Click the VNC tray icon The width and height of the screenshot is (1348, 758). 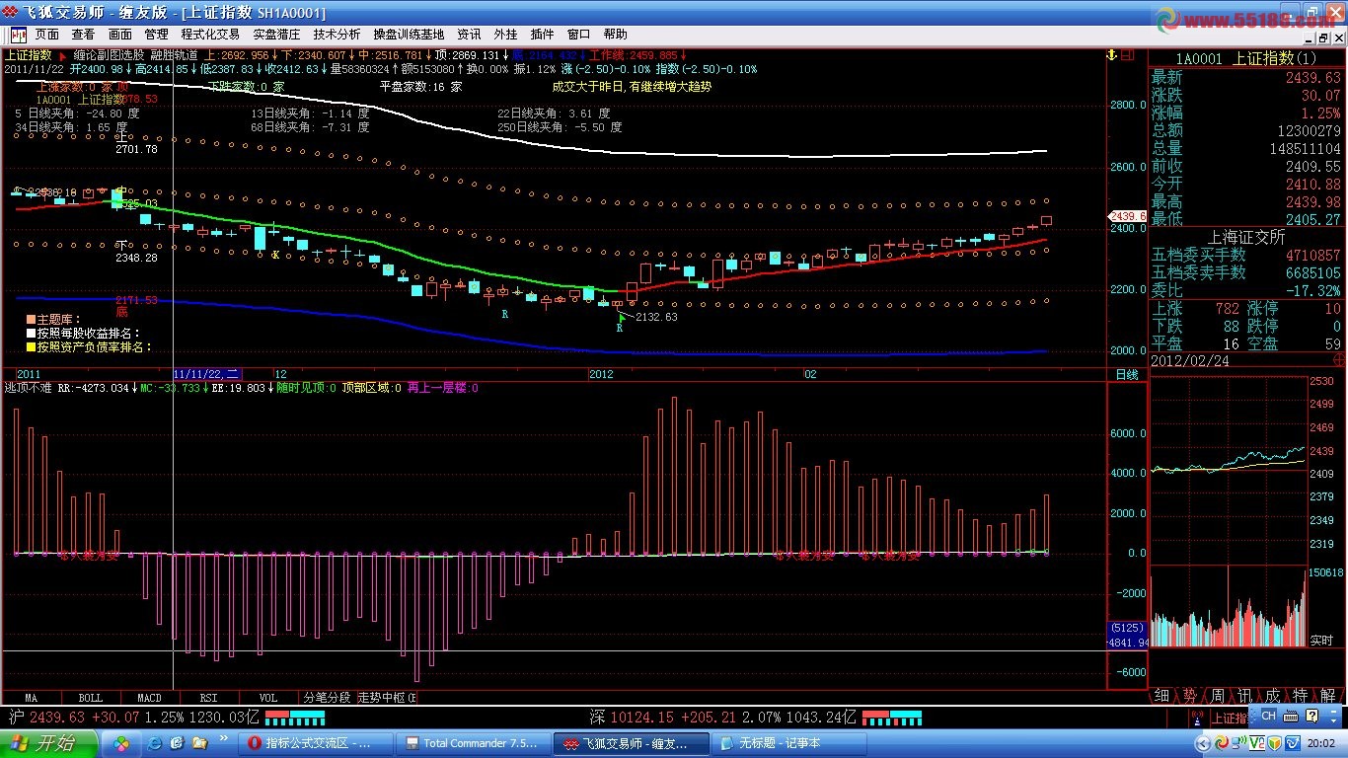coord(1258,743)
